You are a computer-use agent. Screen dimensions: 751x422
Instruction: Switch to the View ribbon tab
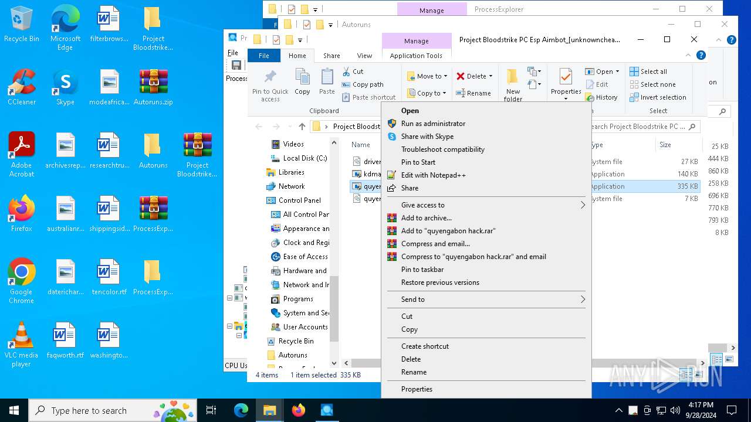(364, 56)
